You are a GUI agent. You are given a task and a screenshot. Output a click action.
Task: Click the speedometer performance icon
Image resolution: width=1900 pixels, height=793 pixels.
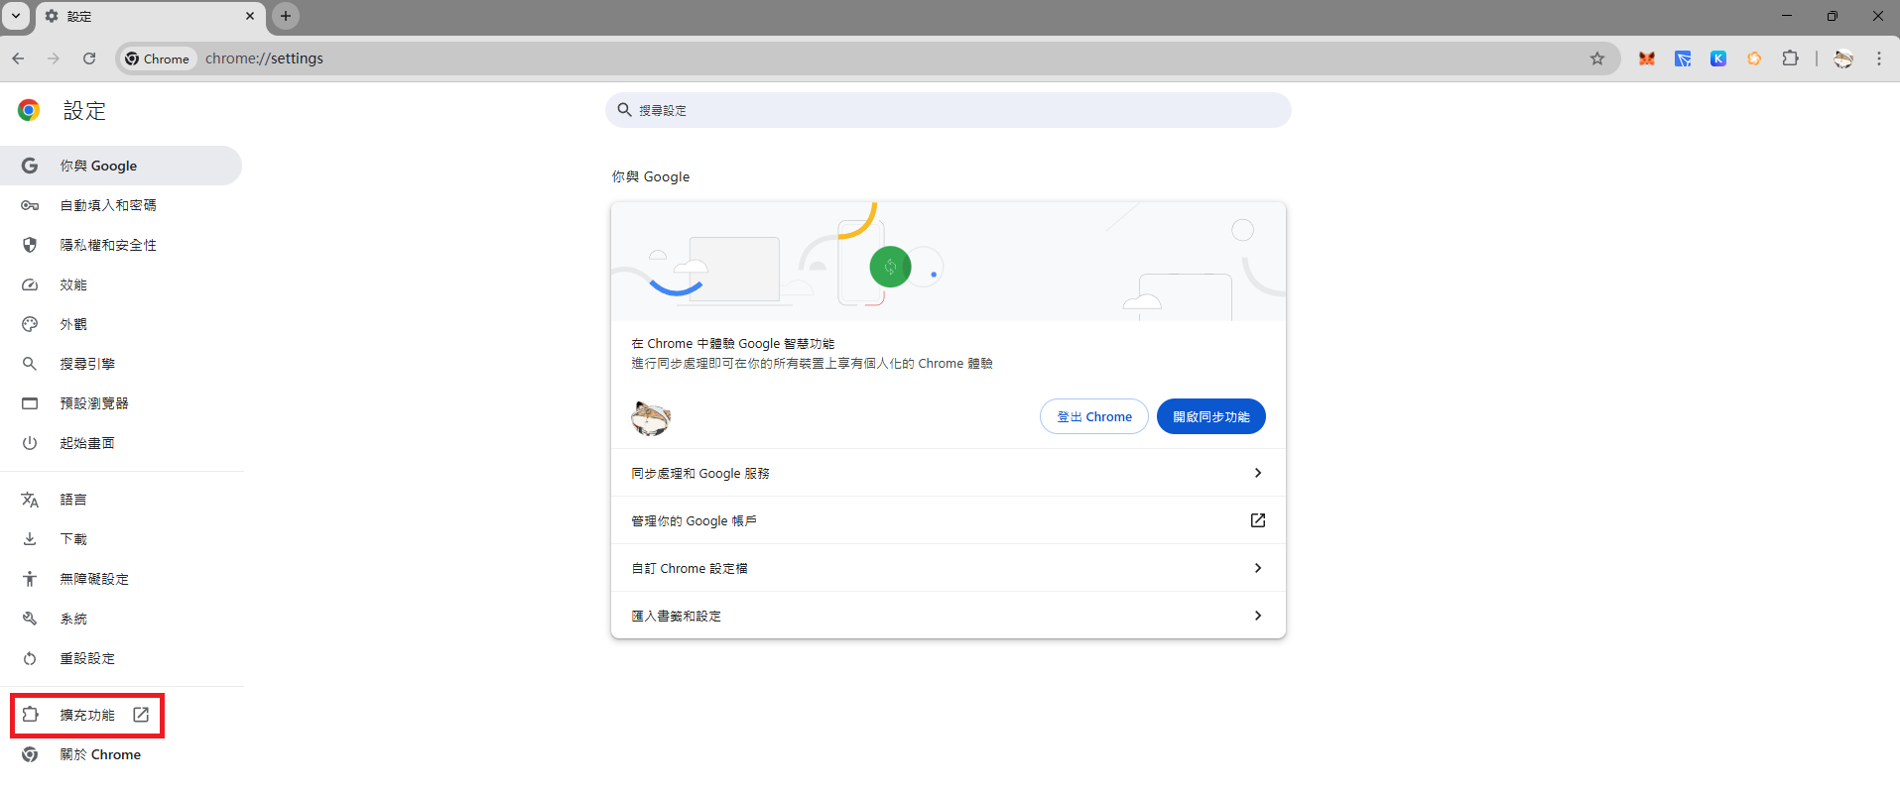click(30, 284)
